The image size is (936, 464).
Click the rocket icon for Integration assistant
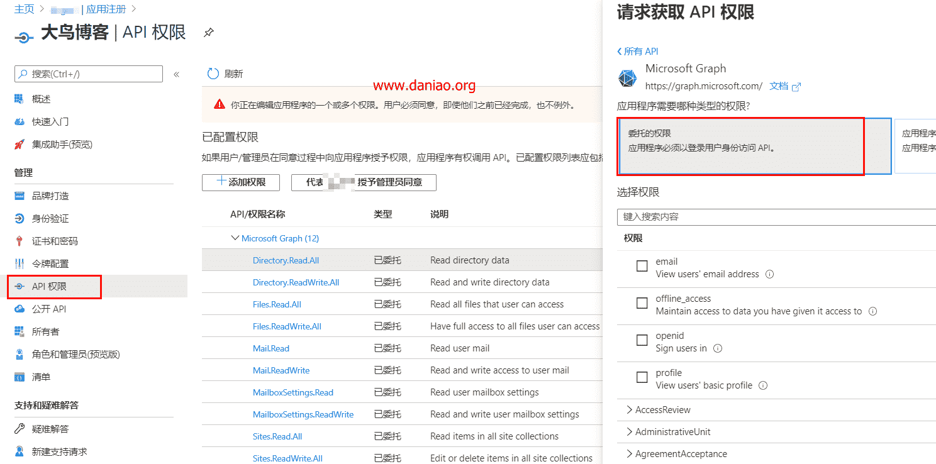19,144
